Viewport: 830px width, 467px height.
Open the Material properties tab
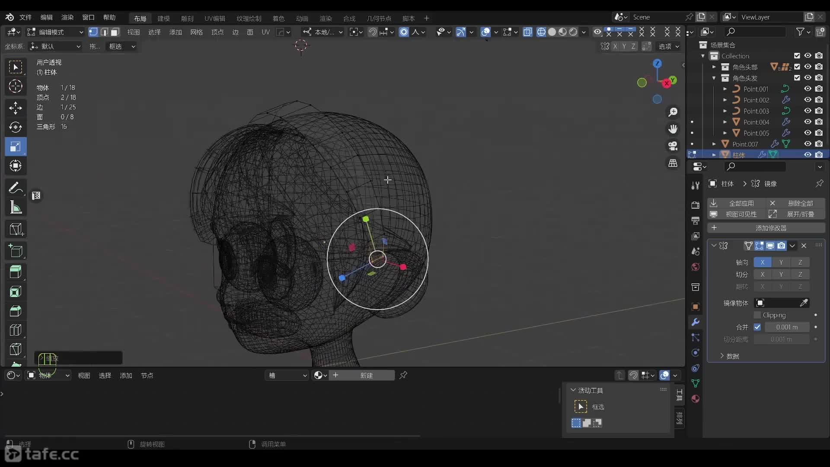coord(696,399)
